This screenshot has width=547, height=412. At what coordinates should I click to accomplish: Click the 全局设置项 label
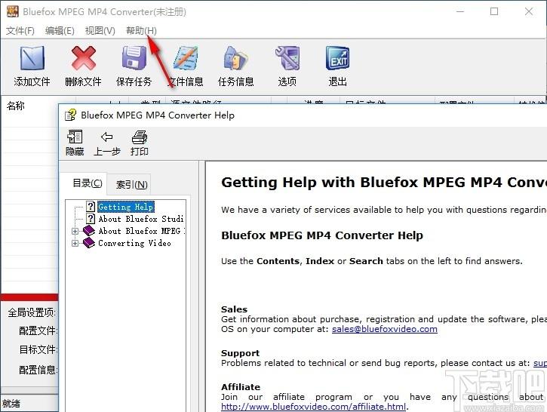[x=32, y=312]
